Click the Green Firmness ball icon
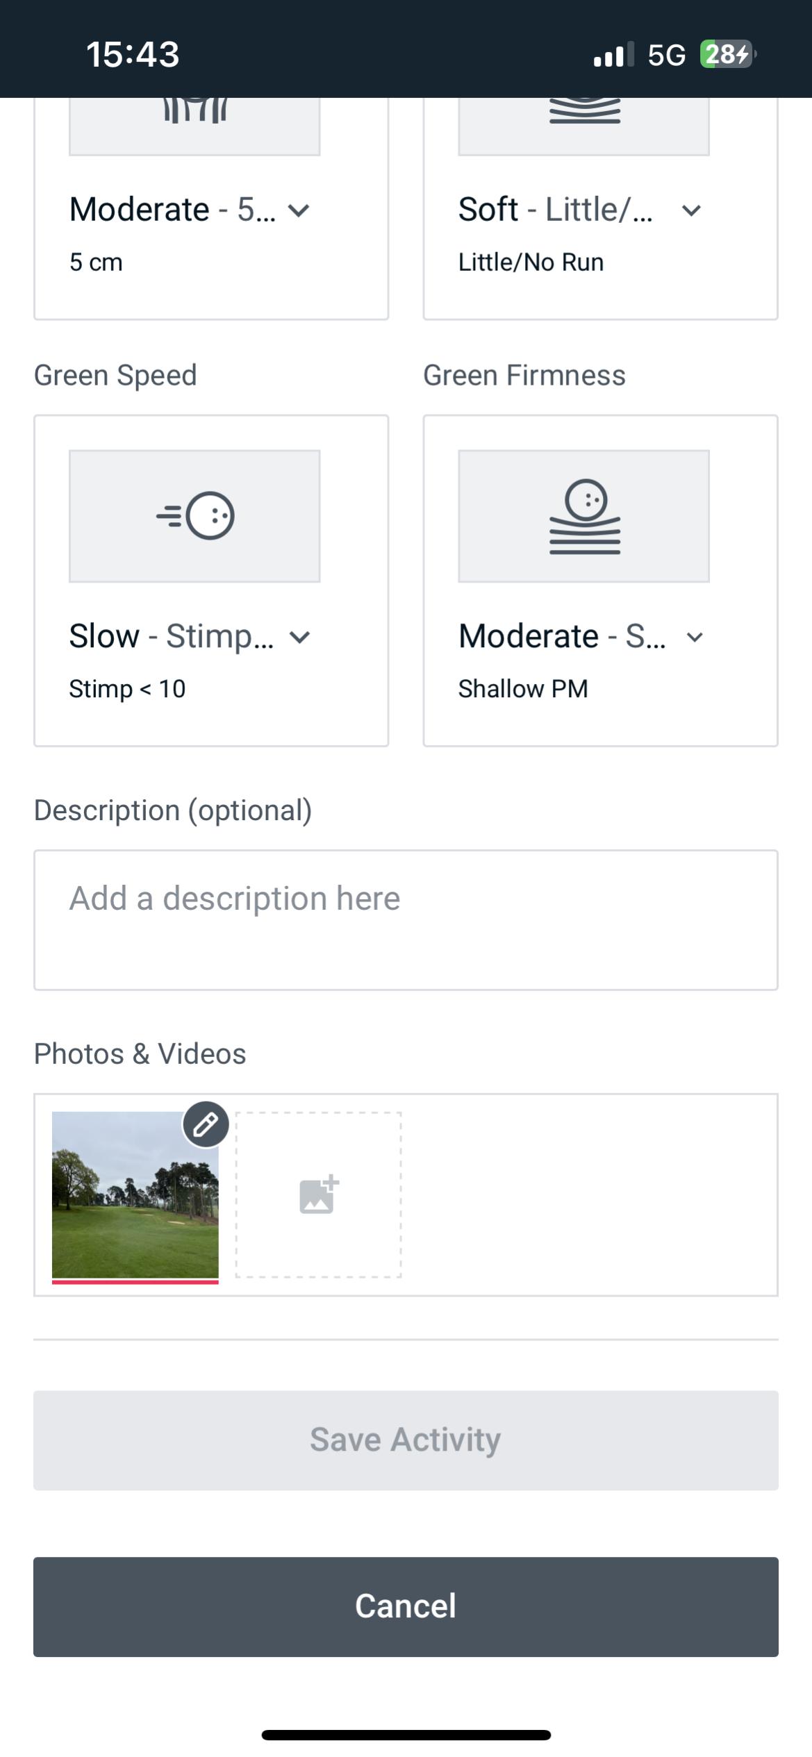The width and height of the screenshot is (812, 1757). click(584, 515)
